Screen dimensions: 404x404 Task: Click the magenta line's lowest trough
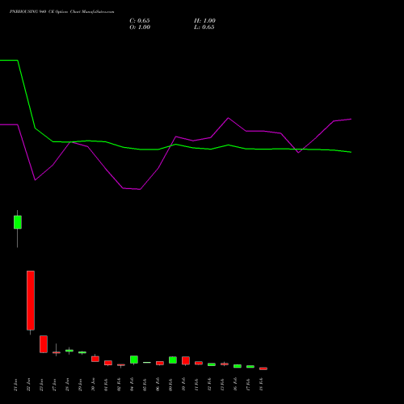click(x=140, y=189)
